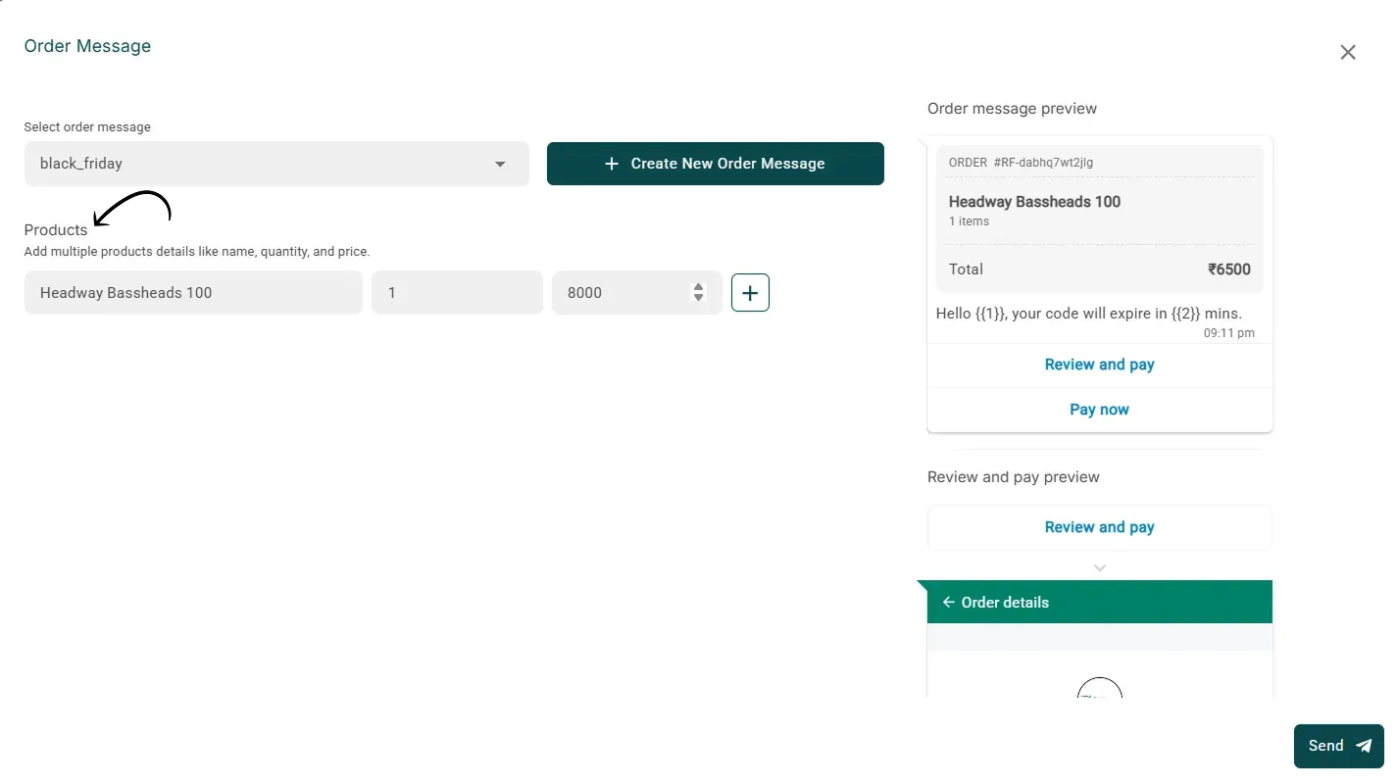Click the dropdown caret beside black_friday
Viewport: 1396px width, 784px height.
pos(500,164)
